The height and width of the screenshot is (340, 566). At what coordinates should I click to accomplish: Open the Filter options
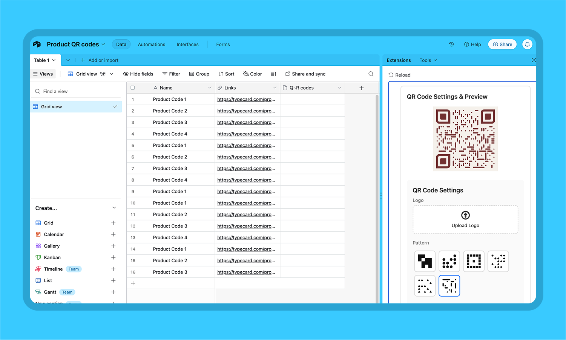[x=171, y=74]
